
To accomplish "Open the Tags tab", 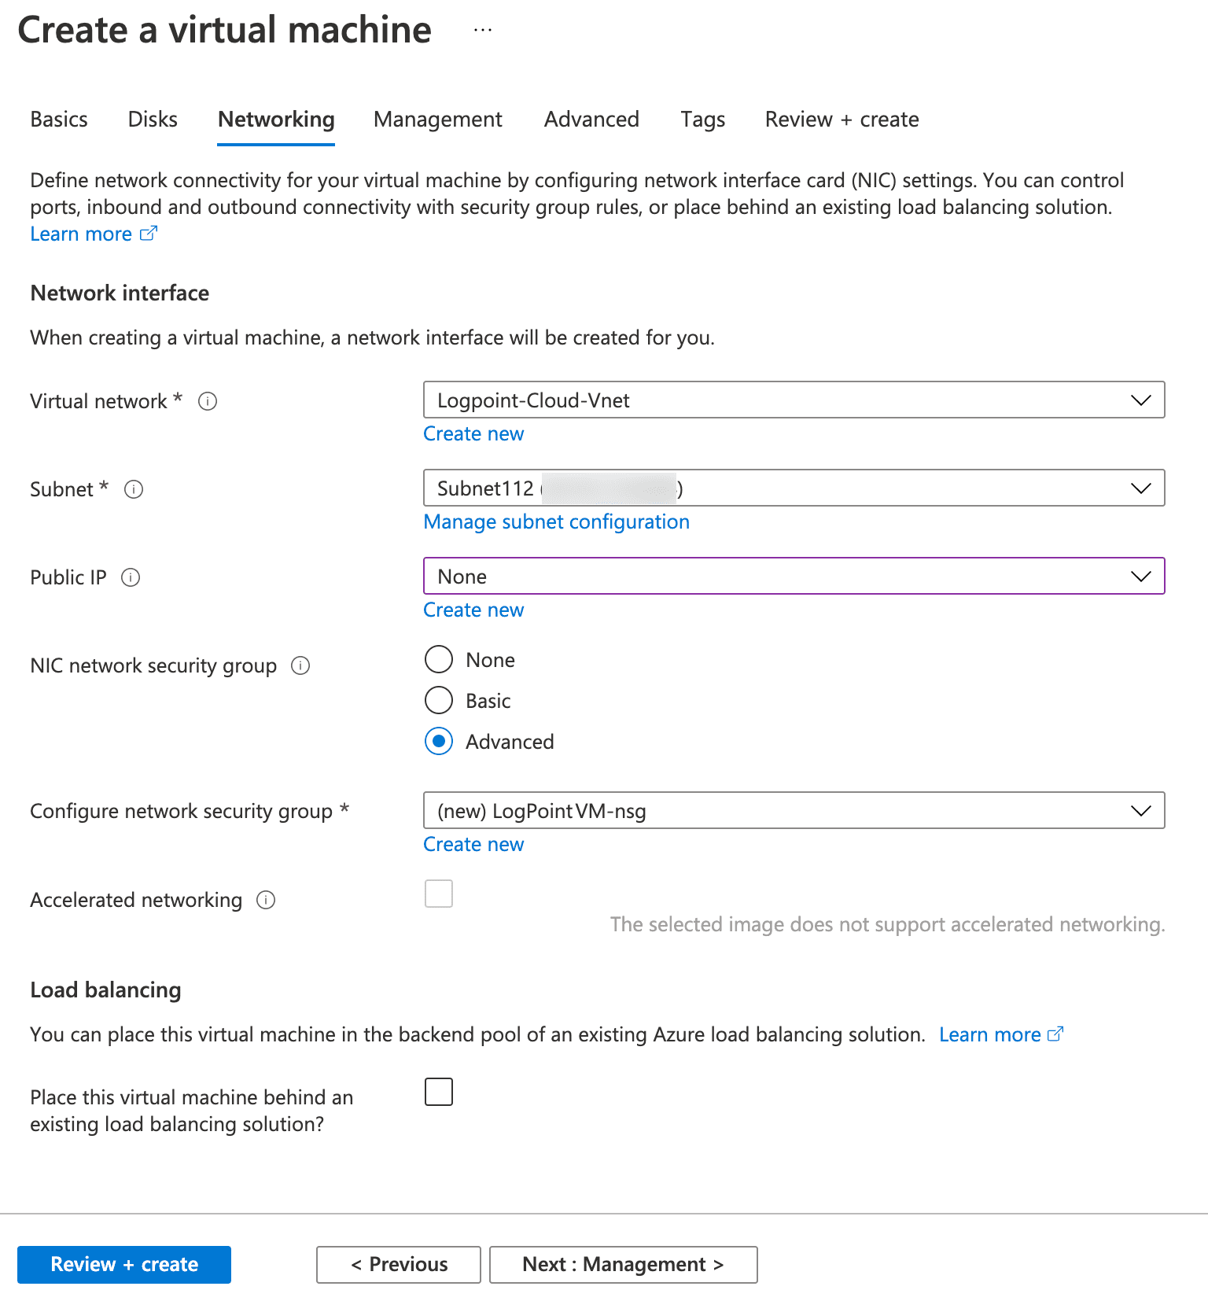I will click(x=703, y=120).
